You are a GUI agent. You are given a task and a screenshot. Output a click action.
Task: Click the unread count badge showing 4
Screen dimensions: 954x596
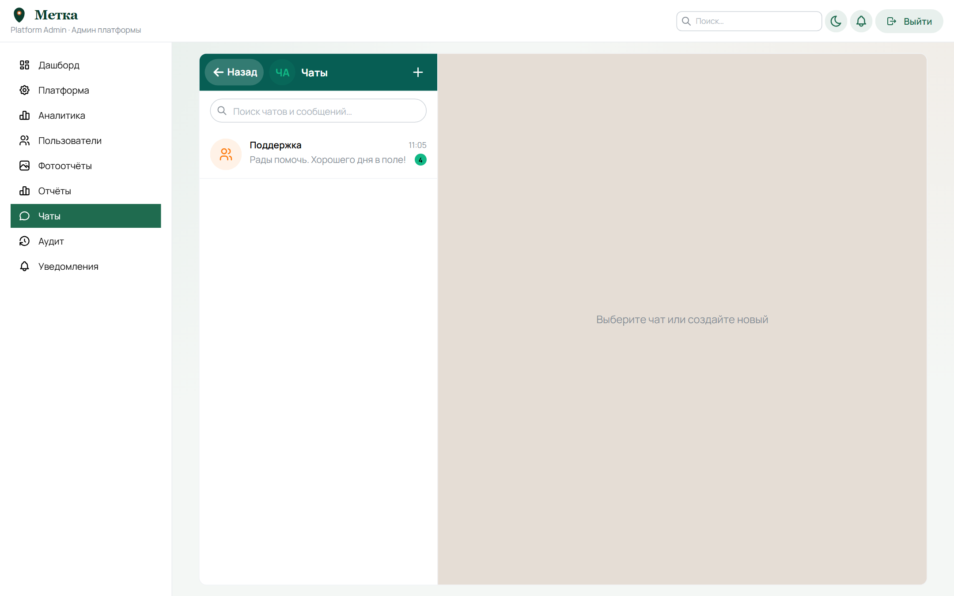(420, 160)
